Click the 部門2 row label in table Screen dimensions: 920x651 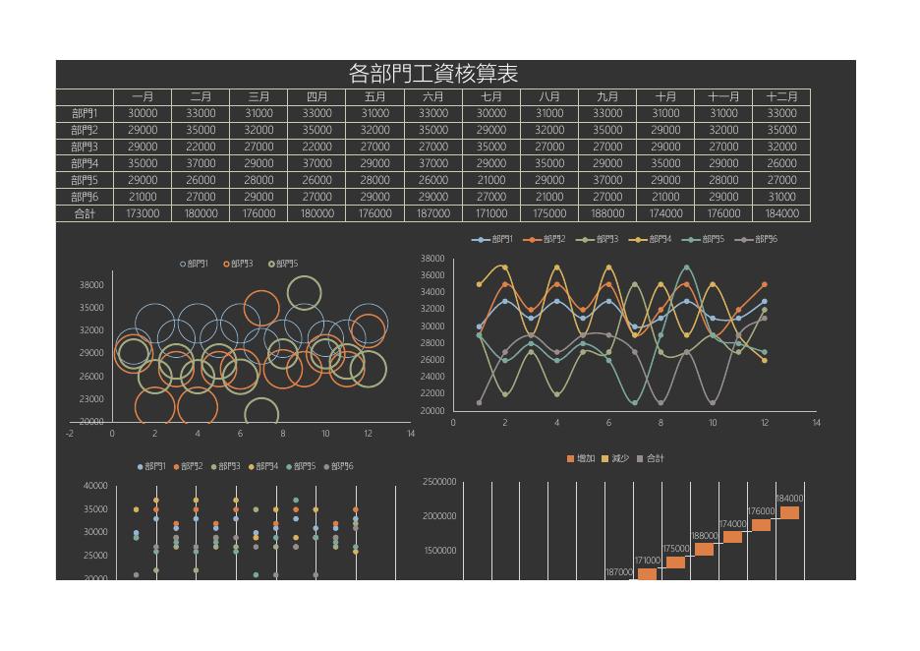pos(85,130)
